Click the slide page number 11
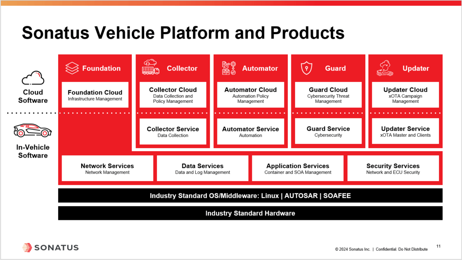The width and height of the screenshot is (462, 260). click(x=438, y=246)
